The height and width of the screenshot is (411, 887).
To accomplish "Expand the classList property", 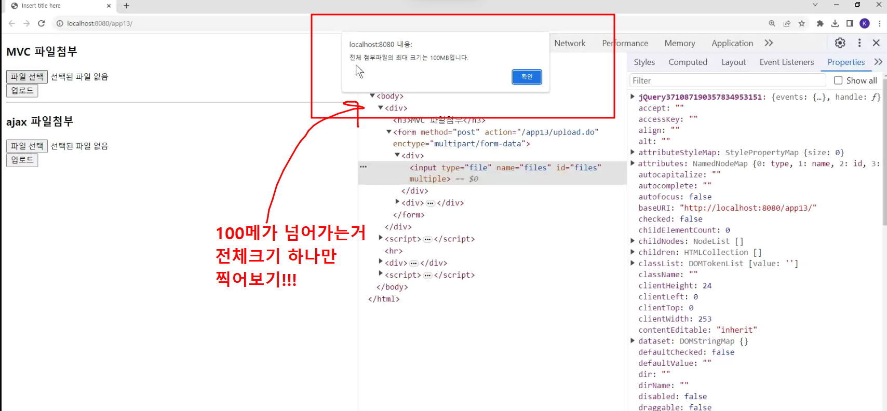I will click(633, 263).
